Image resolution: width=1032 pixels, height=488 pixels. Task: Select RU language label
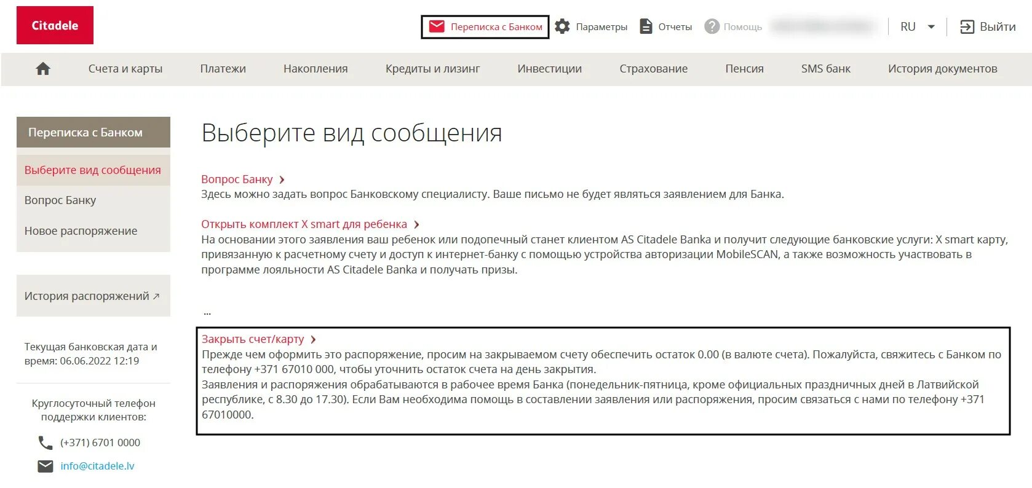tap(908, 27)
